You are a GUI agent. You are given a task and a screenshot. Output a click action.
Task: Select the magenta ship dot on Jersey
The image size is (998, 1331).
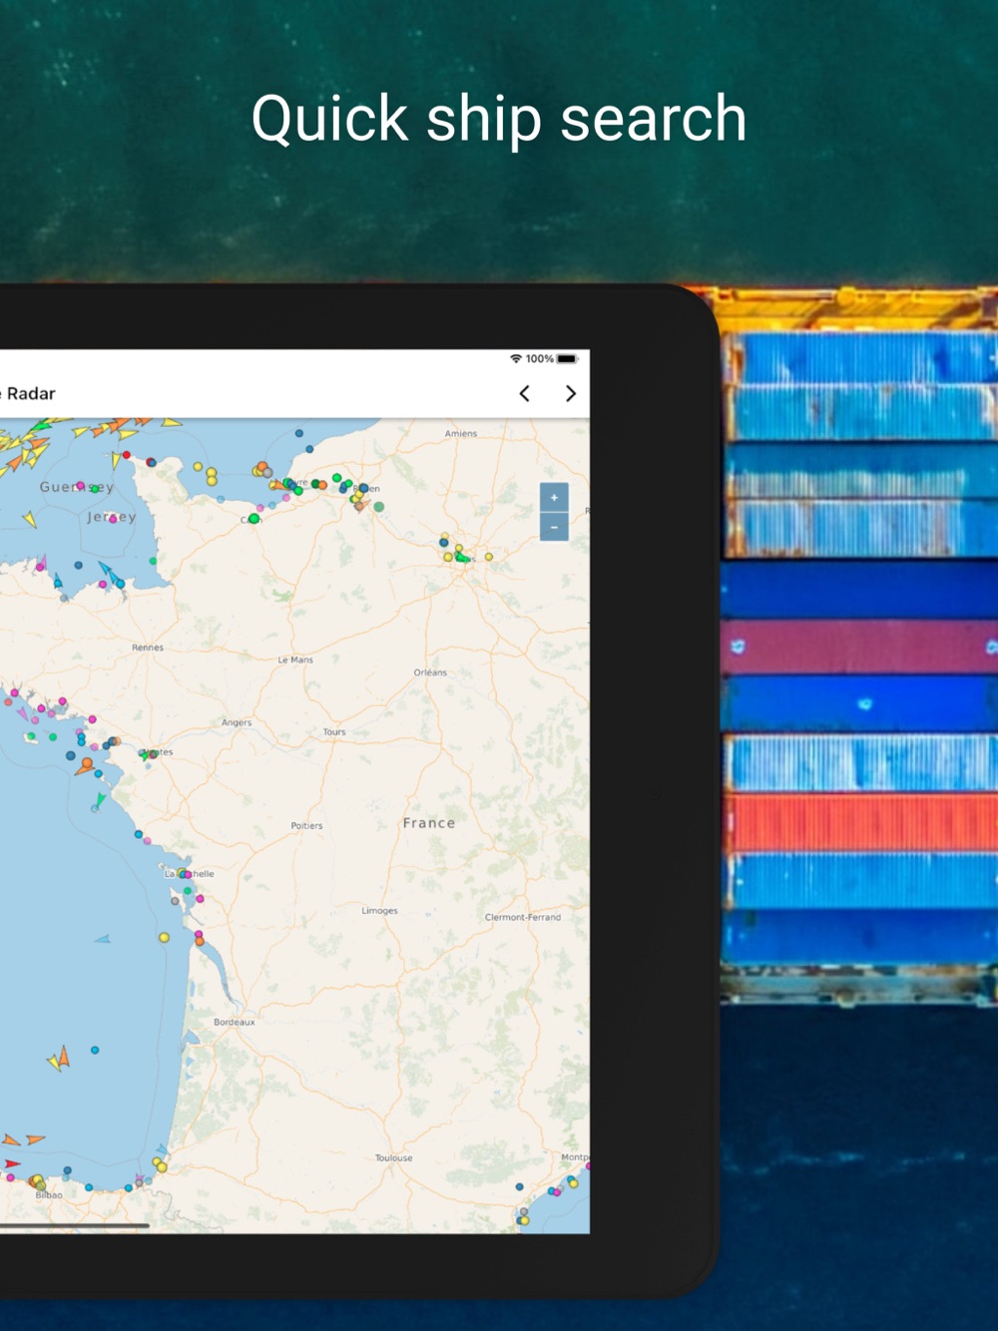point(115,518)
